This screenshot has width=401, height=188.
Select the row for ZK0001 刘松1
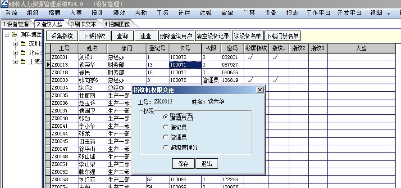coord(220,57)
